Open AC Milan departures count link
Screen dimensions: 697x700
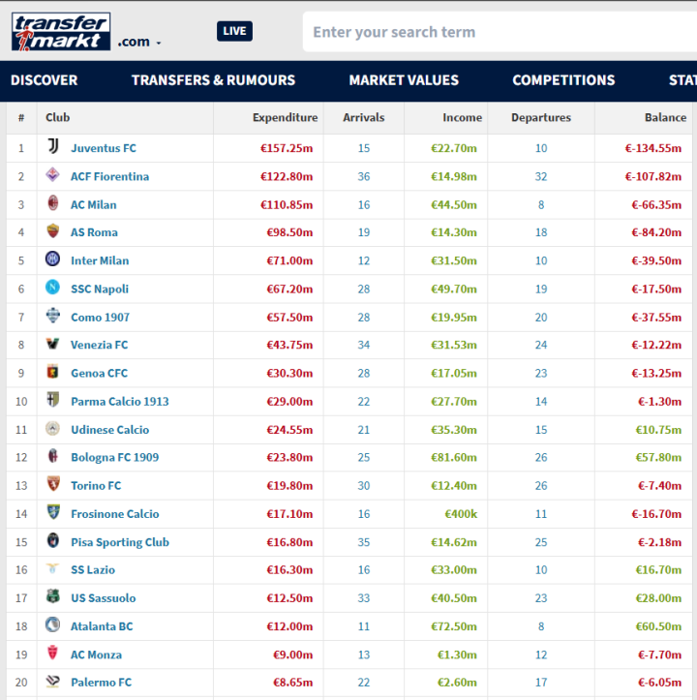coord(541,205)
